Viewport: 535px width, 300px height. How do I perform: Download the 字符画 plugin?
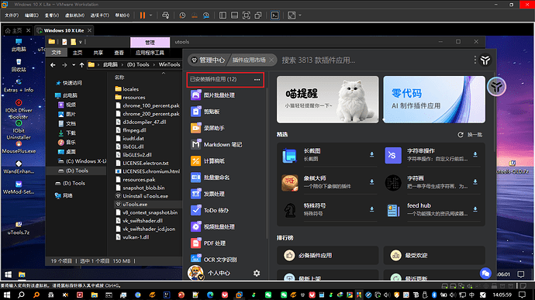[475, 182]
